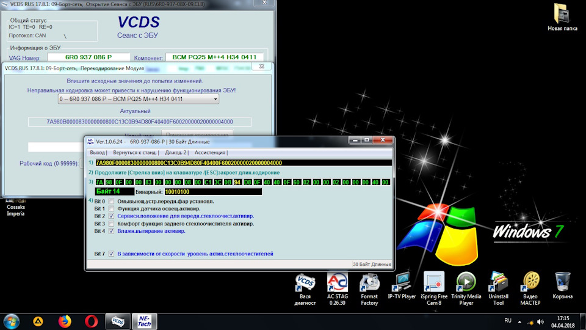The width and height of the screenshot is (586, 330).
Task: Uncheck Bit 4 Влажн.вытирание checkbox
Action: click(x=111, y=231)
